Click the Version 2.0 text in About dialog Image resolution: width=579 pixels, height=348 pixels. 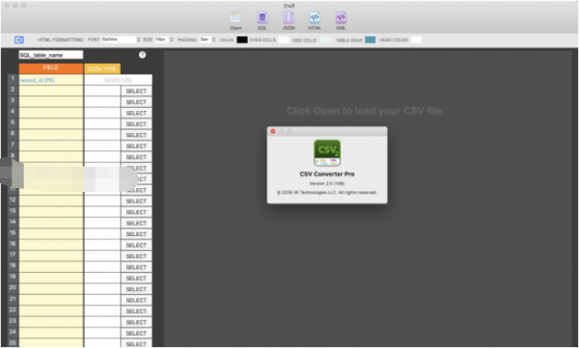pos(327,184)
